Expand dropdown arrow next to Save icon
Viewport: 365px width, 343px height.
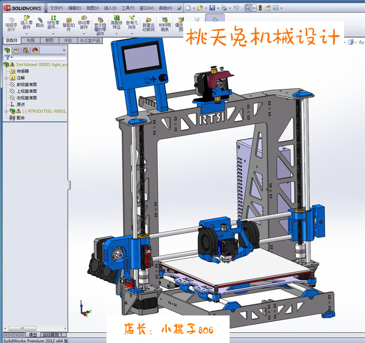(218, 8)
